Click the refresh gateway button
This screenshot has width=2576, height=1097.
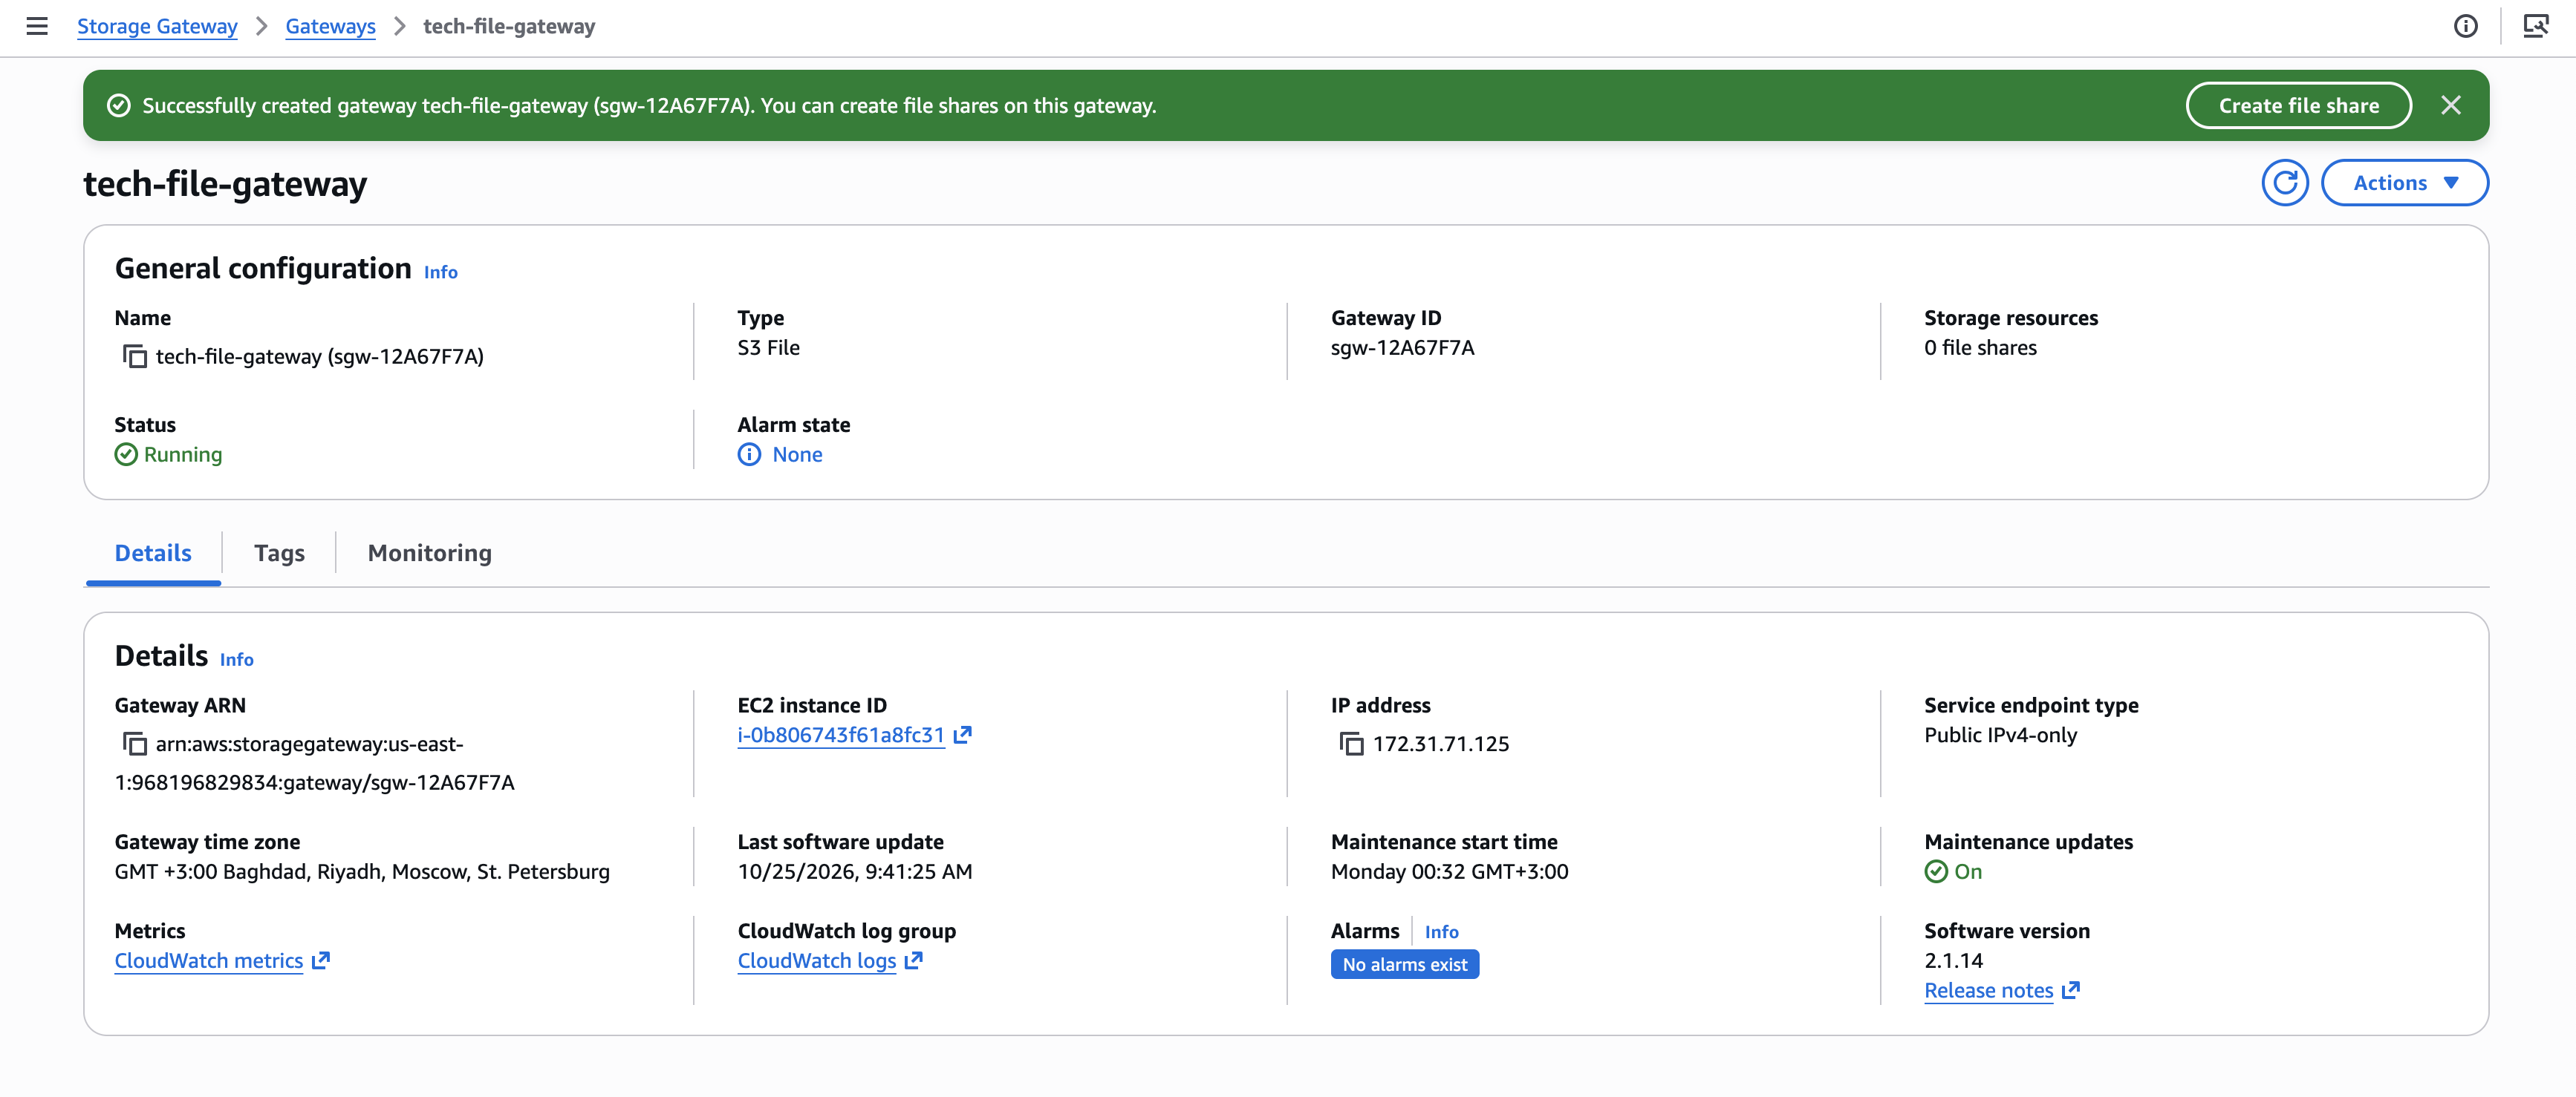(x=2284, y=183)
